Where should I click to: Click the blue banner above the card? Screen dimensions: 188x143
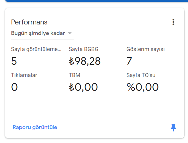pyautogui.click(x=96, y=1)
